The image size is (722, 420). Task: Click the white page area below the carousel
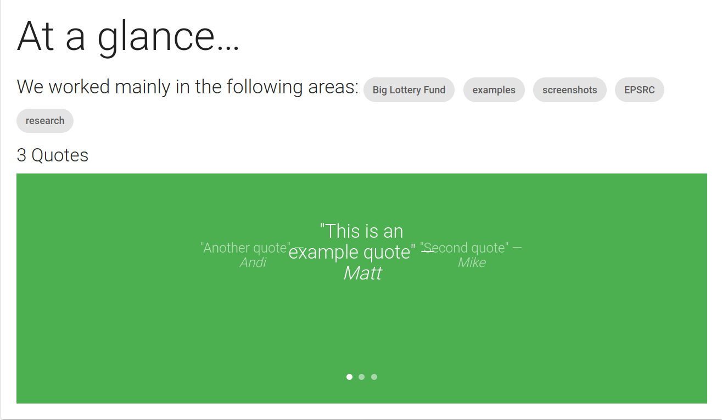361,412
